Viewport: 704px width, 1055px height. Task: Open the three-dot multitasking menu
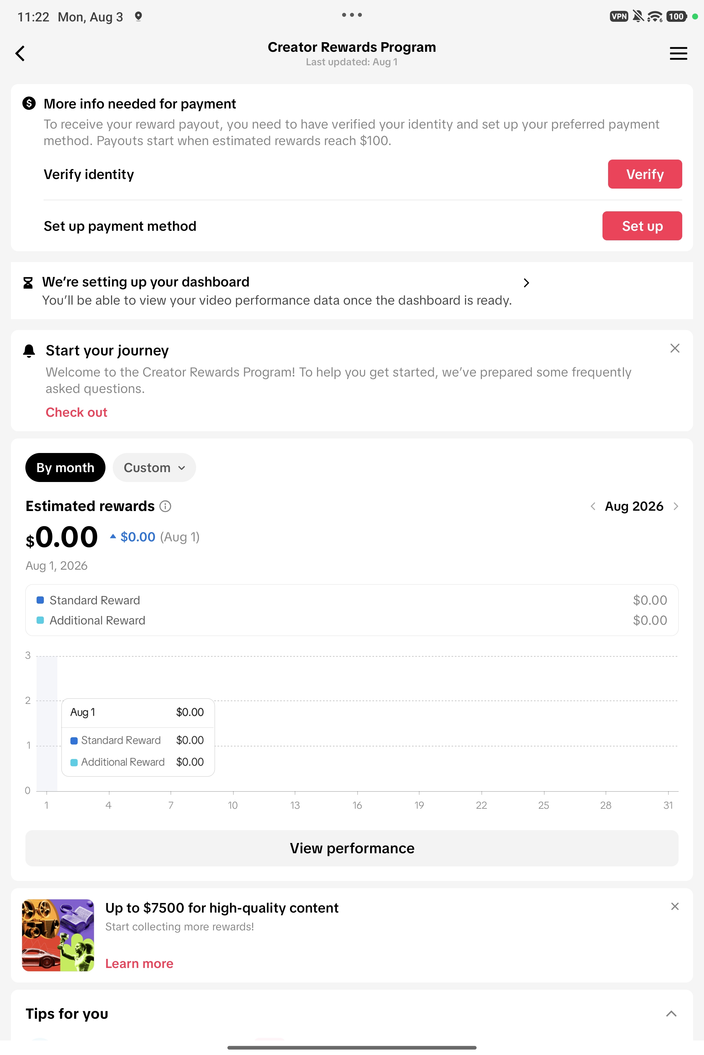click(352, 15)
